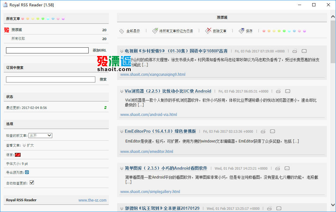Click the scrollbar down arrow
Screen dimensions: 336x212
333,205
